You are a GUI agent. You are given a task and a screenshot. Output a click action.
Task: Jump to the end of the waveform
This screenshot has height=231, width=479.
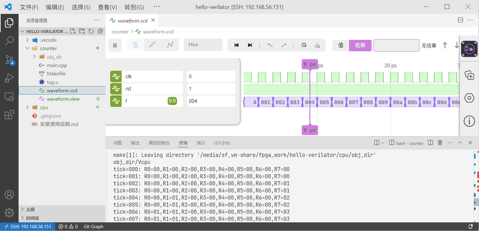[249, 45]
